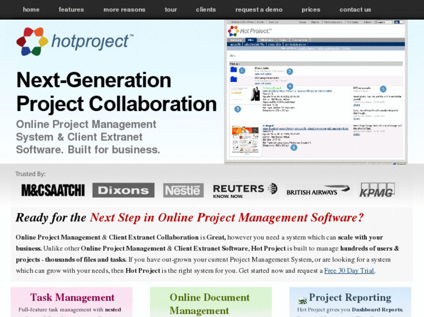Click the small icon beside Project Reporting
The width and height of the screenshot is (424, 317).
303,300
